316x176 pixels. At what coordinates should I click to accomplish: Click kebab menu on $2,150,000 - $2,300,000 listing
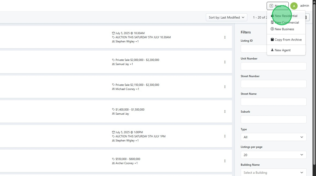pos(225,87)
